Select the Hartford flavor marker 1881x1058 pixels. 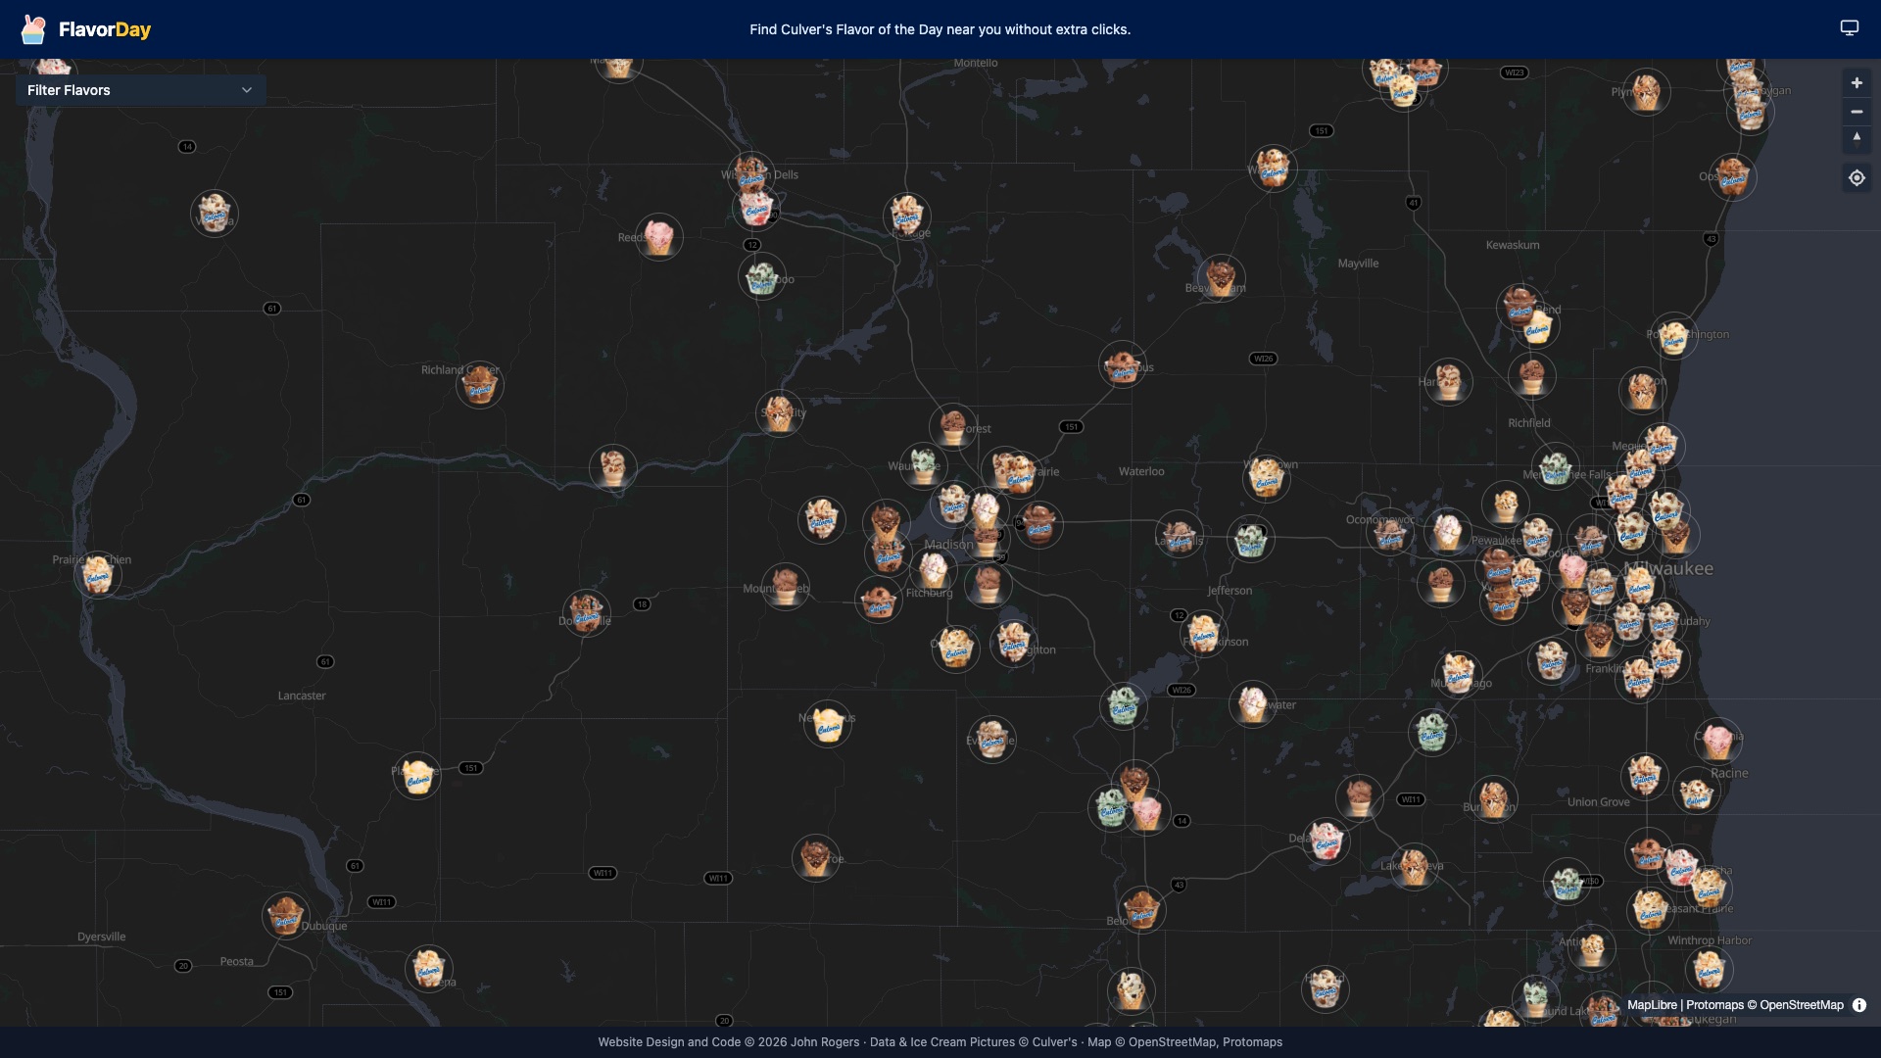(1449, 381)
